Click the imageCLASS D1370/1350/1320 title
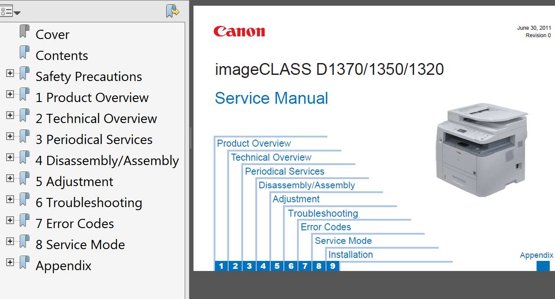 [x=329, y=69]
